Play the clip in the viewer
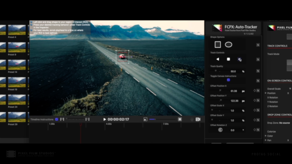 click(x=104, y=120)
